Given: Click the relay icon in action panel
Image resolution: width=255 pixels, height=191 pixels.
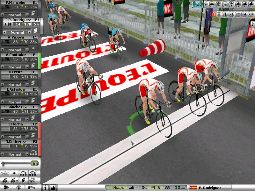Looking at the screenshot, I should (x=24, y=173).
